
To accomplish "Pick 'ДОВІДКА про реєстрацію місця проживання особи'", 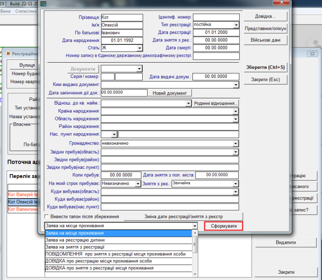I will 118,261.
